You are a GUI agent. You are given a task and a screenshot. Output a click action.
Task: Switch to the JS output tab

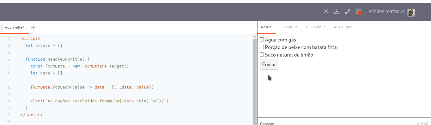tap(288, 27)
